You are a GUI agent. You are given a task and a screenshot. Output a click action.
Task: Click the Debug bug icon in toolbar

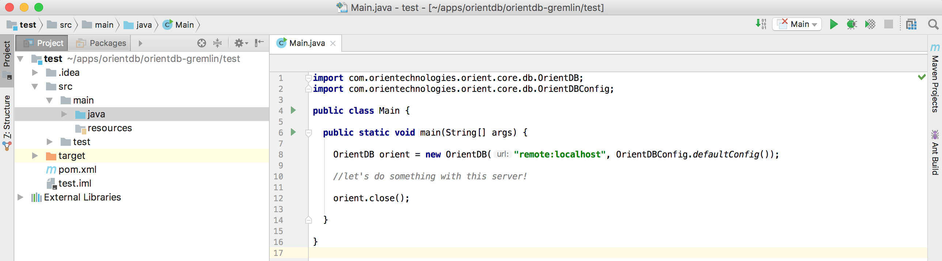tap(851, 24)
